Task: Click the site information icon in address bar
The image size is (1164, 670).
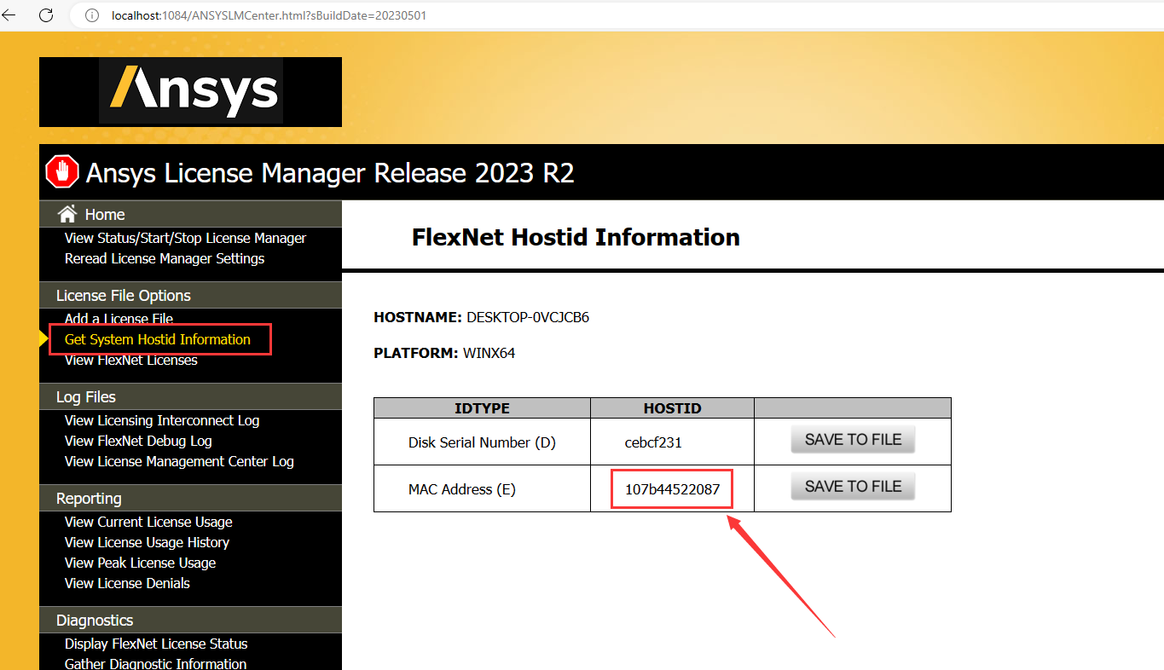Action: [x=91, y=14]
